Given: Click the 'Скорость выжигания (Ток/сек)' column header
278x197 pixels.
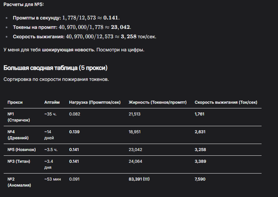Looking at the screenshot, I should click(226, 102).
